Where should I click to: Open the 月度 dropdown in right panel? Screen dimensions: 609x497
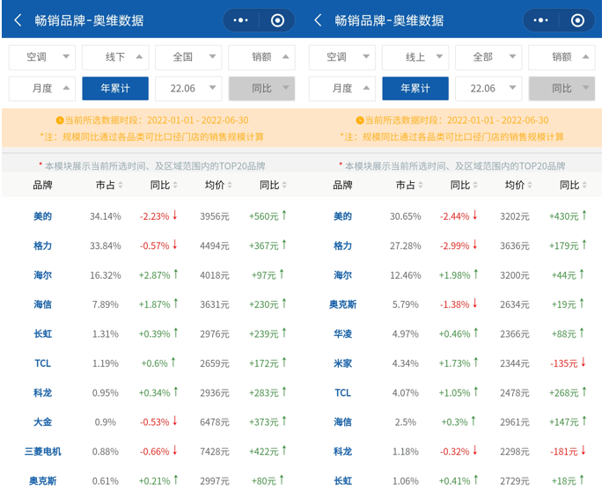tap(342, 89)
